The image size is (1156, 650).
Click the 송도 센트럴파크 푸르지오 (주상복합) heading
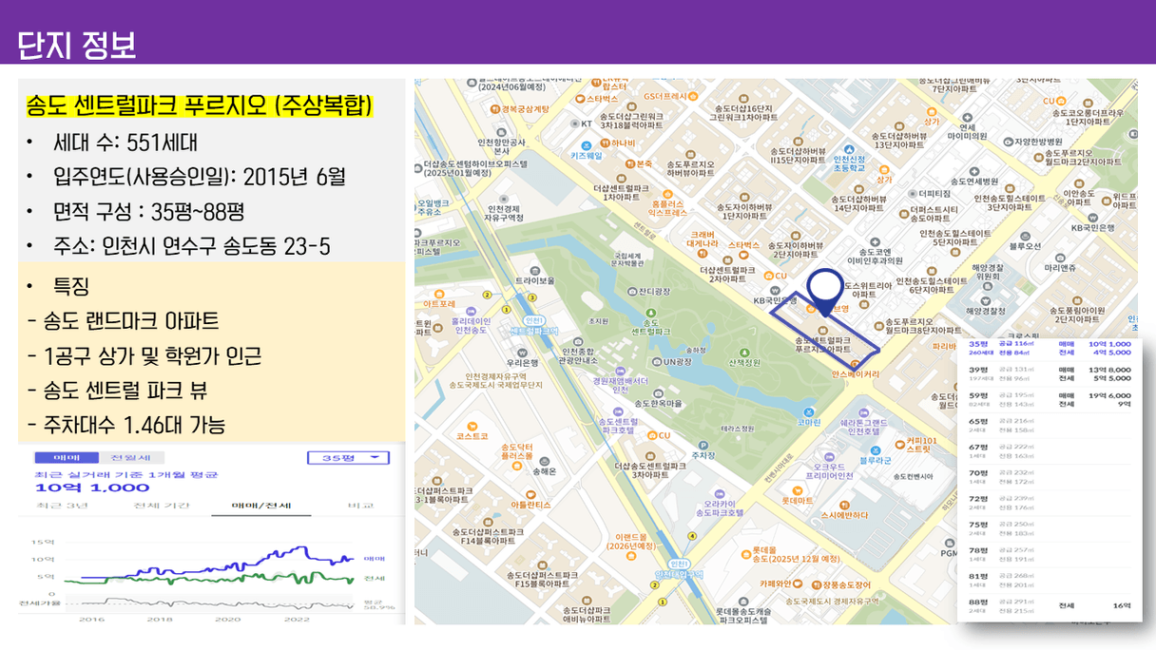click(x=199, y=105)
